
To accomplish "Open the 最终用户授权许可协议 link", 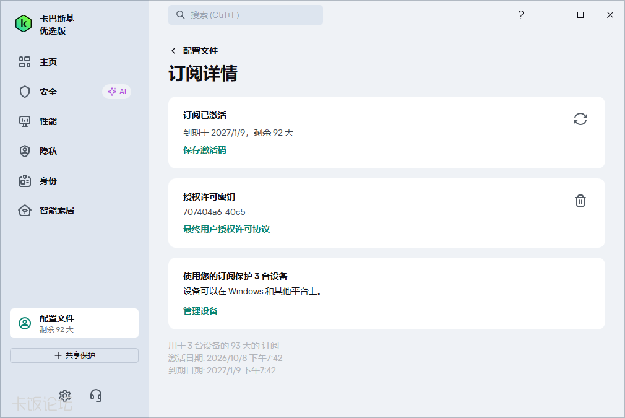I will (226, 229).
